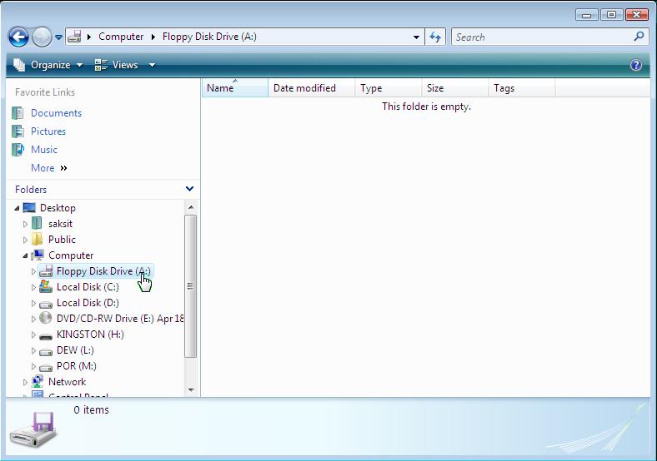Viewport: 657px width, 461px height.
Task: Select KINGSTON (H:) removable drive
Action: tap(90, 335)
